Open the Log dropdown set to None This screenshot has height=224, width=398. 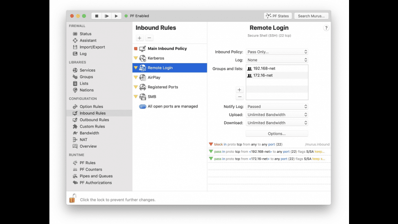(x=277, y=60)
